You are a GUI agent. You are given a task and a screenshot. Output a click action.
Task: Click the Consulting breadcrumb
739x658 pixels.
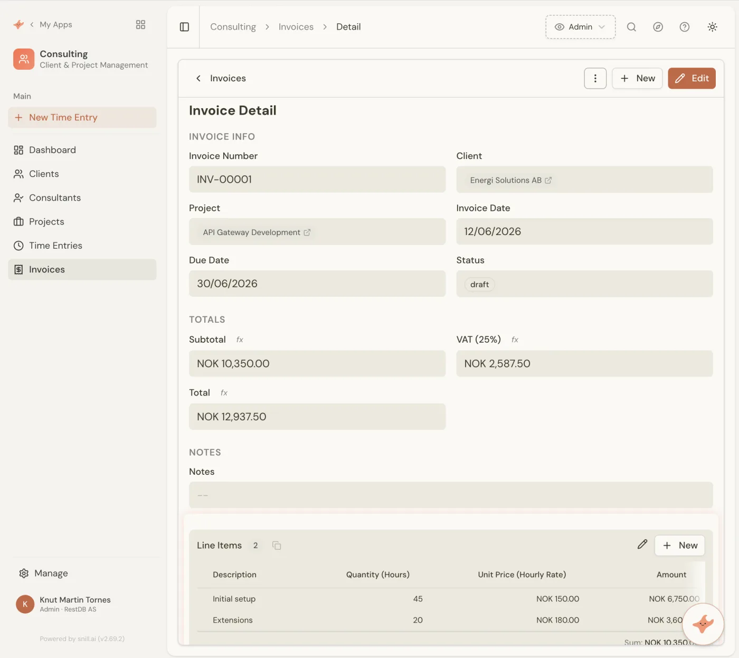coord(233,27)
